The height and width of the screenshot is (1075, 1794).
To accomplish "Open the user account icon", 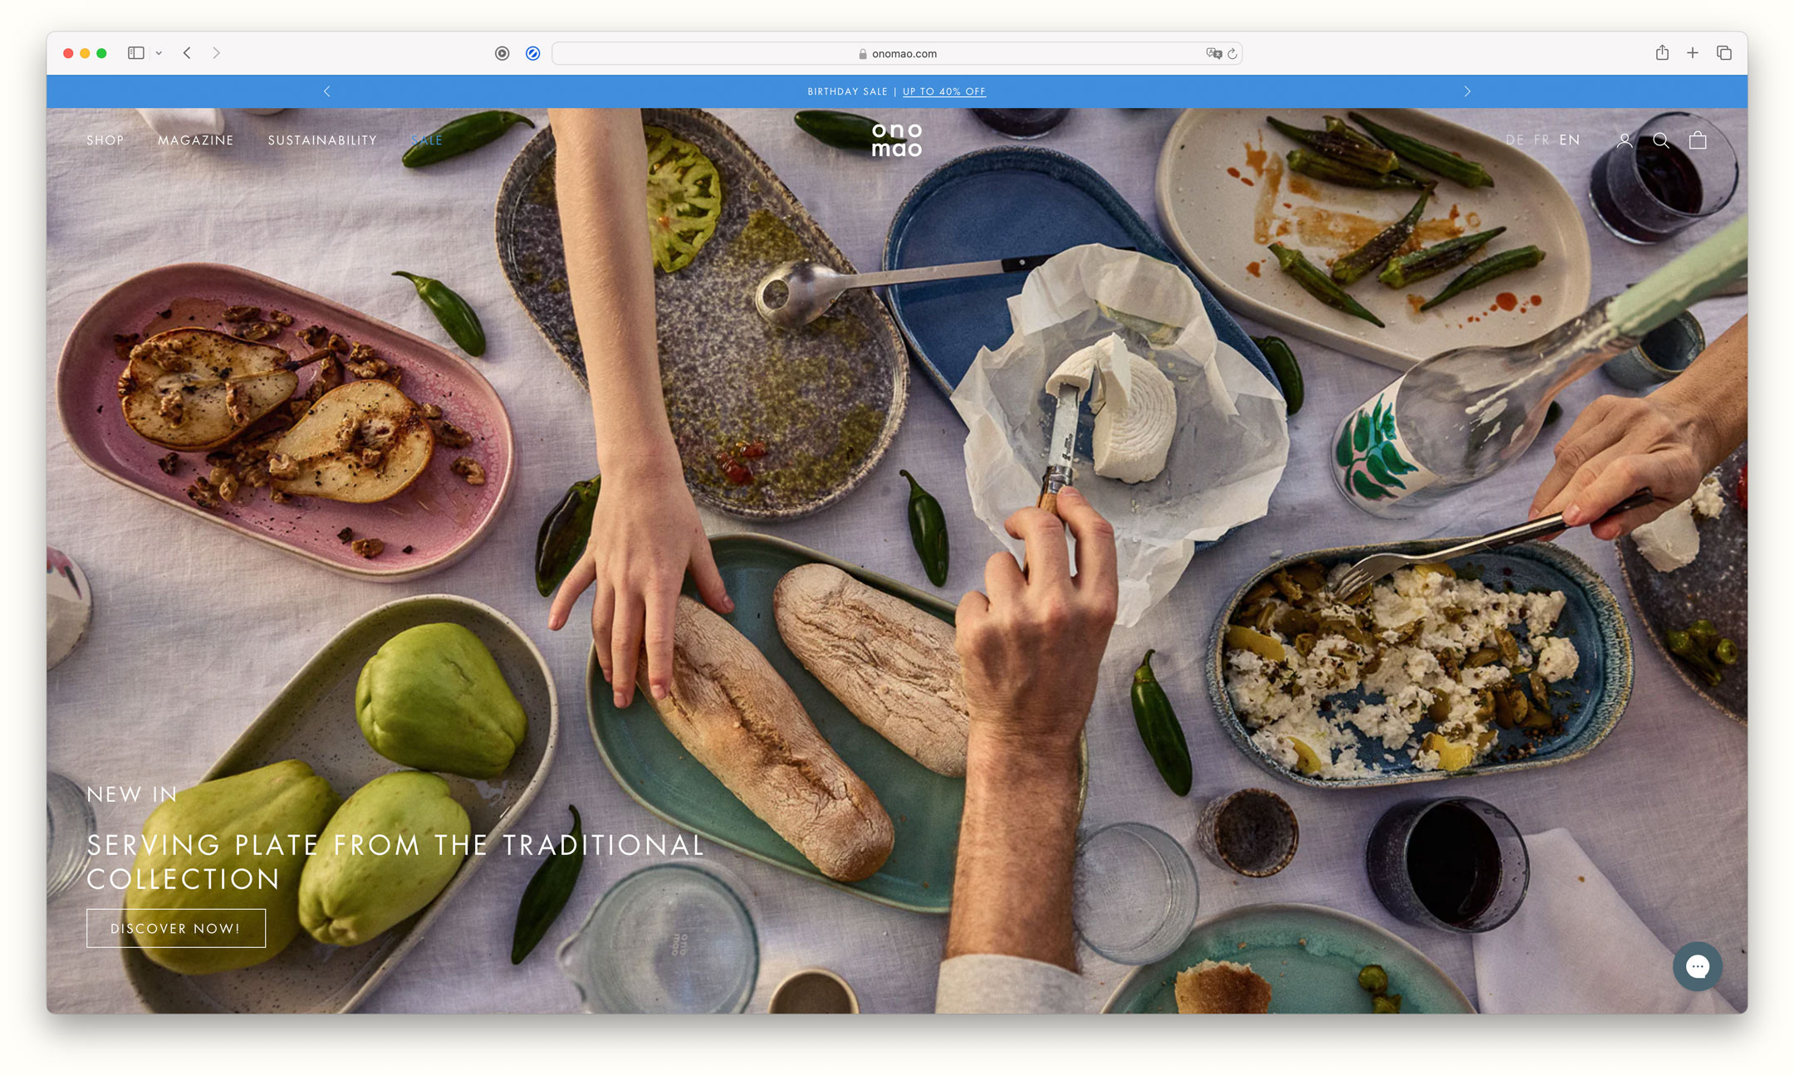I will (1625, 140).
